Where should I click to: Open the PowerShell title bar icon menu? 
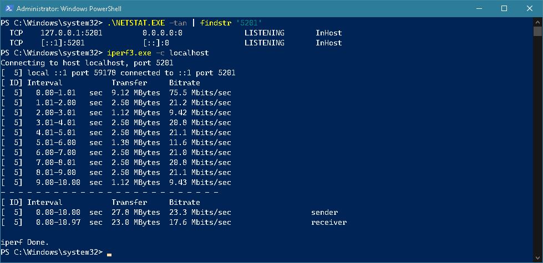coord(8,9)
